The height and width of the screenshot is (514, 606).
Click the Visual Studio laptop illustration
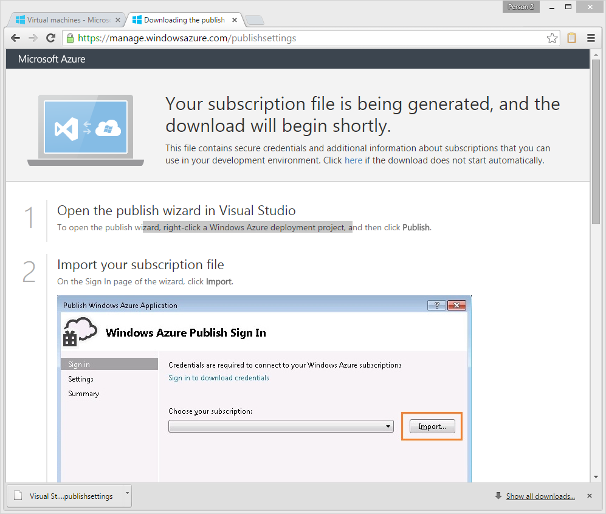[86, 131]
